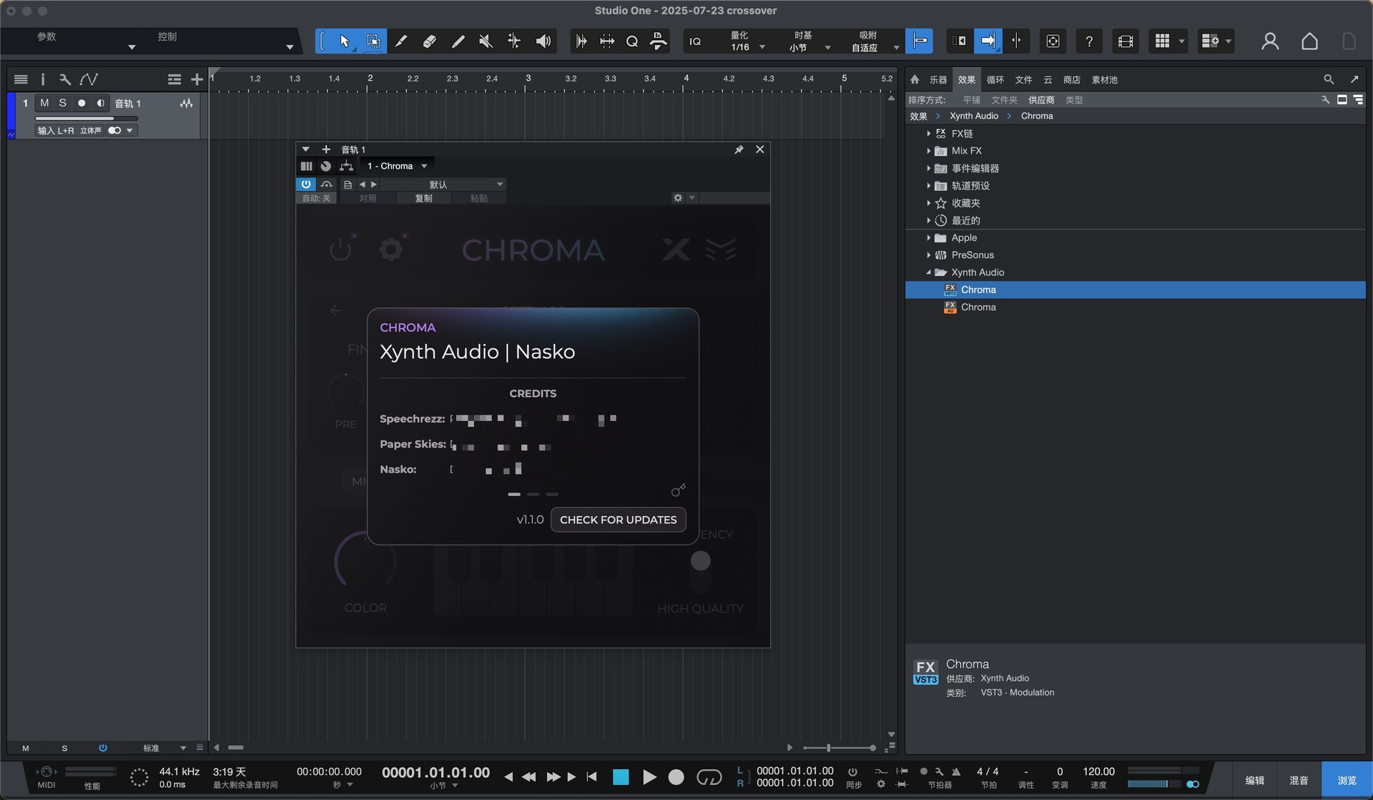Expand the Apple vendor folder
The width and height of the screenshot is (1373, 800).
929,238
